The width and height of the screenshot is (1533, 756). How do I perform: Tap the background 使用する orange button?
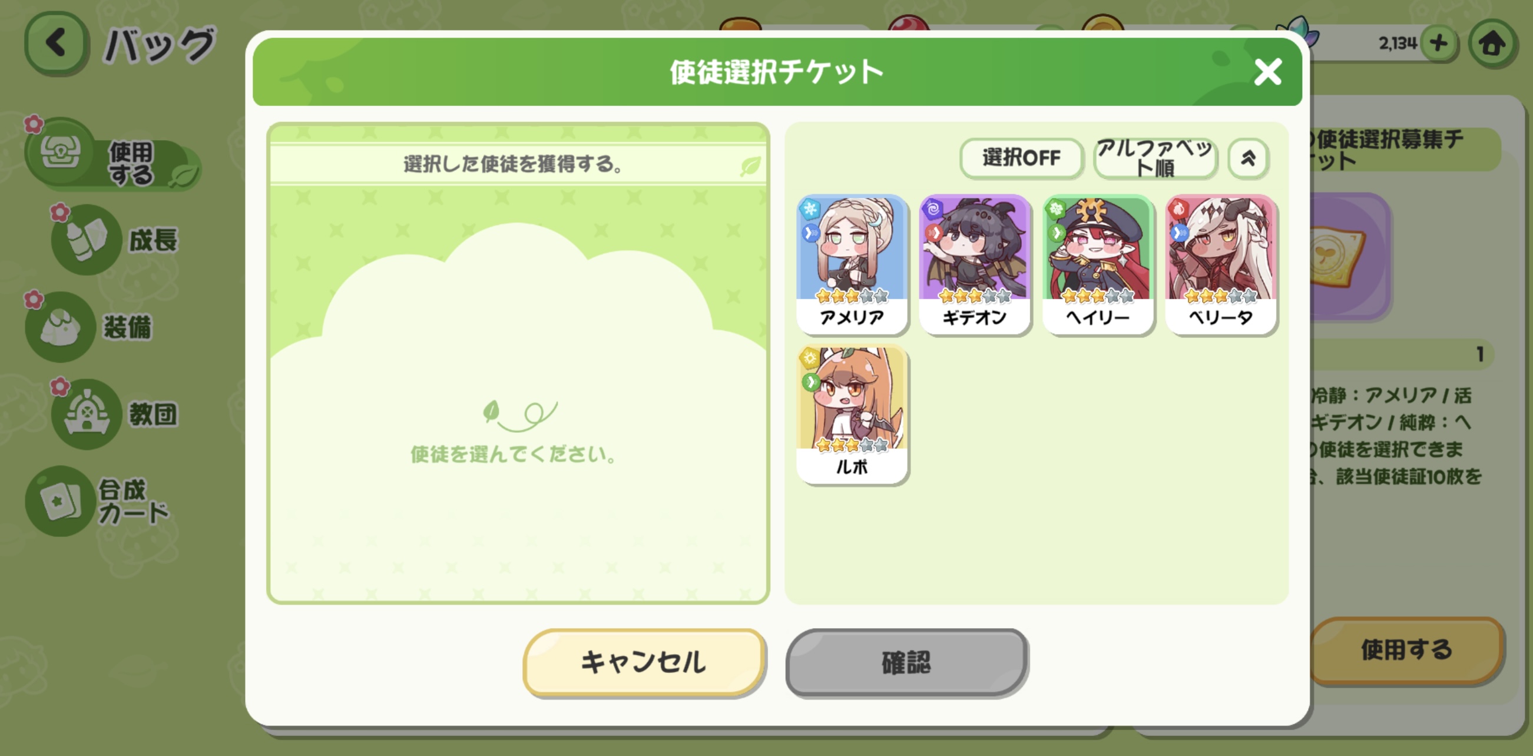click(1406, 649)
